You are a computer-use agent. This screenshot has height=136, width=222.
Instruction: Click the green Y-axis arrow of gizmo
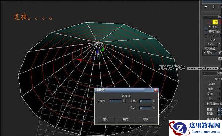tap(103, 49)
